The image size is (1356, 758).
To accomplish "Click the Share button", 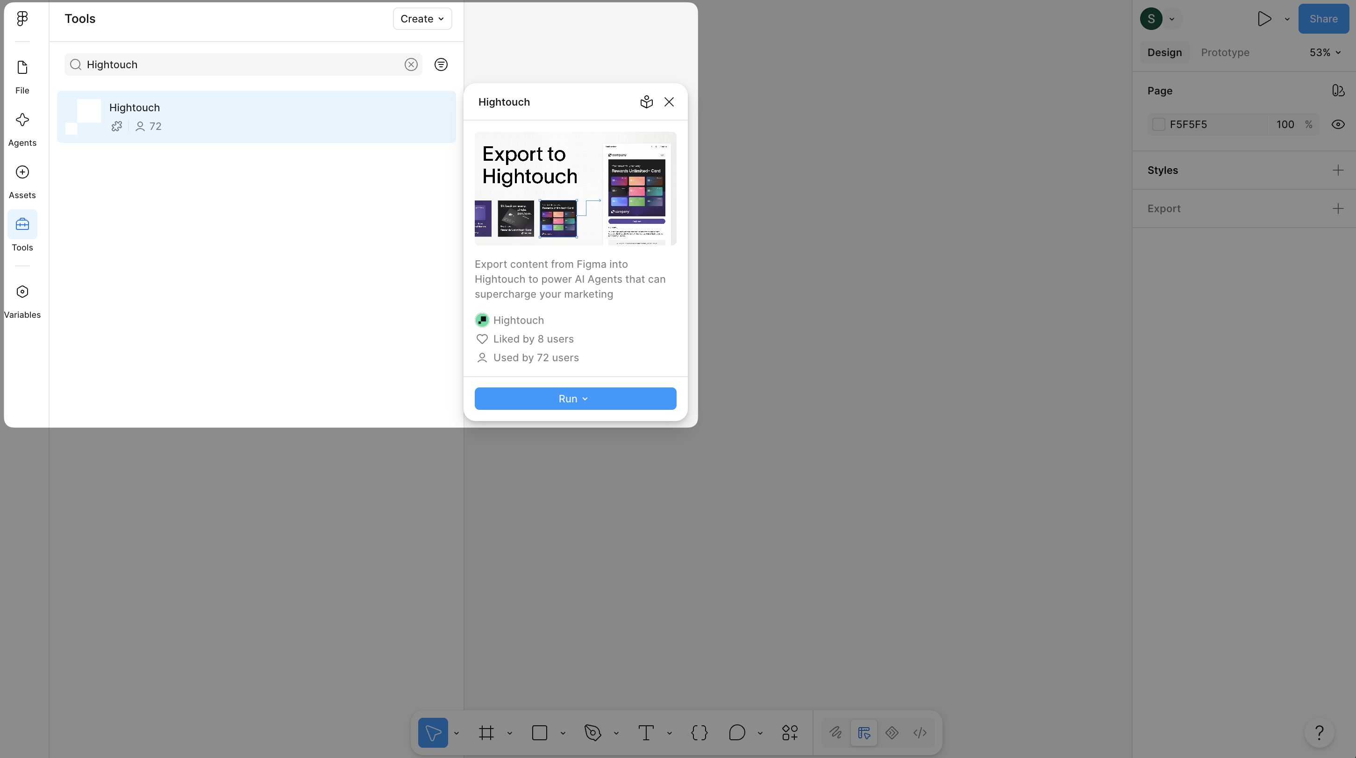I will pos(1323,19).
